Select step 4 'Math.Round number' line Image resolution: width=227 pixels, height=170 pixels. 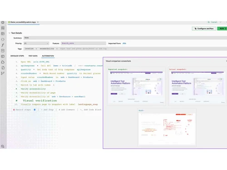[60, 73]
